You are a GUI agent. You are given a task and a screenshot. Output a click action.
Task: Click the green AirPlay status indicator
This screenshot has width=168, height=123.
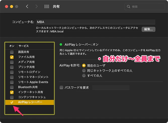(61, 44)
